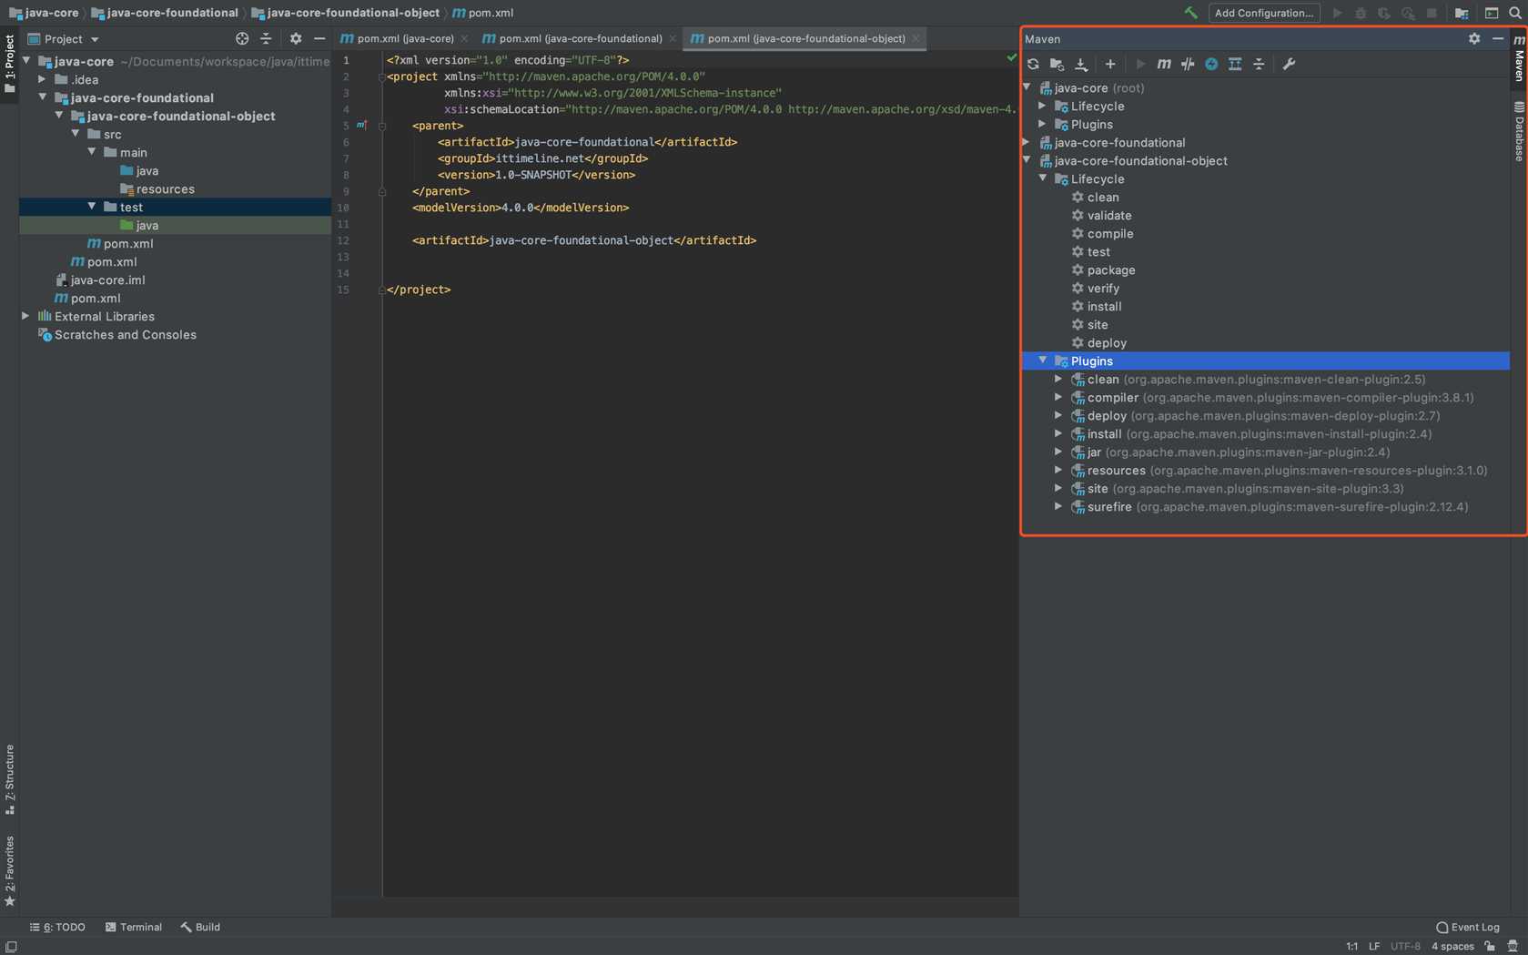Expand the .idea folder
Viewport: 1528px width, 955px height.
point(42,79)
